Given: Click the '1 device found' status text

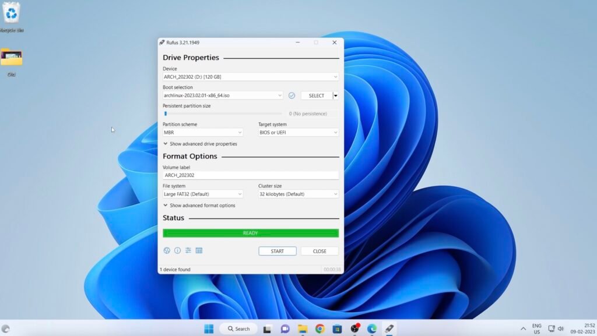Looking at the screenshot, I should pos(175,270).
